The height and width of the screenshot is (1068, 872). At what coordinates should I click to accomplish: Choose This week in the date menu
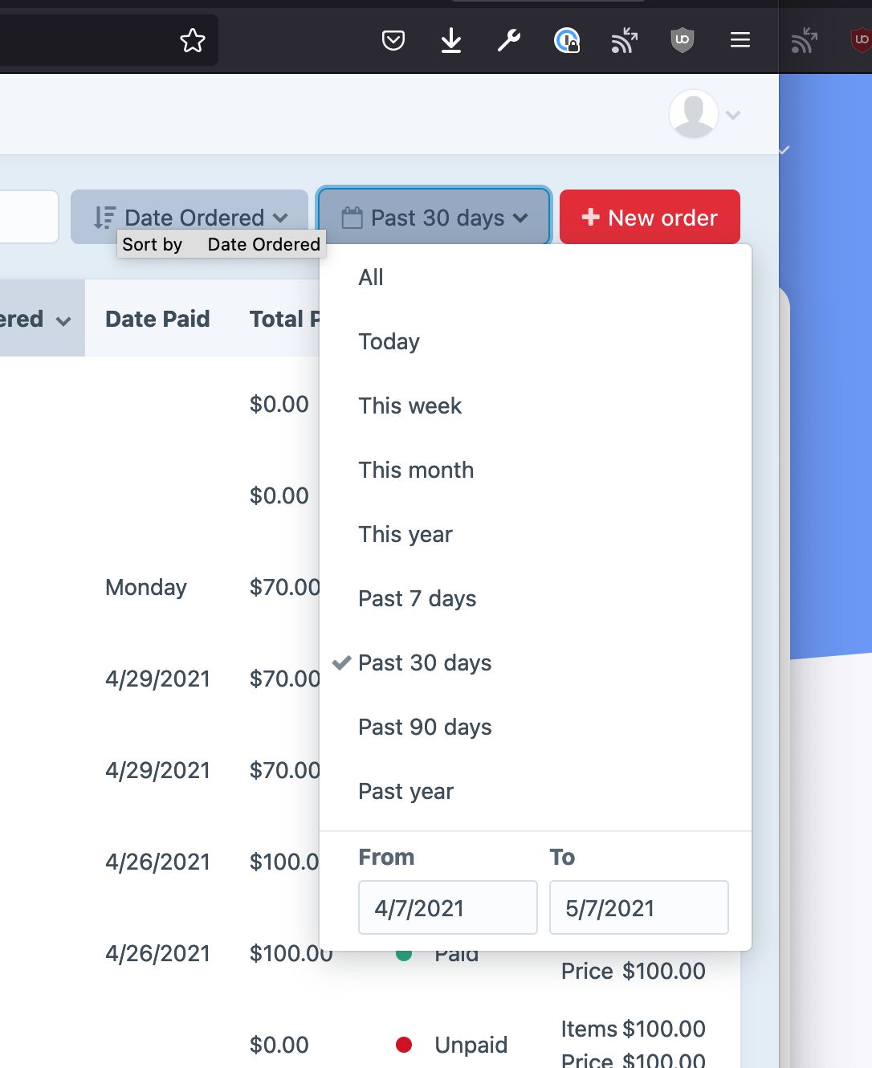click(535, 406)
